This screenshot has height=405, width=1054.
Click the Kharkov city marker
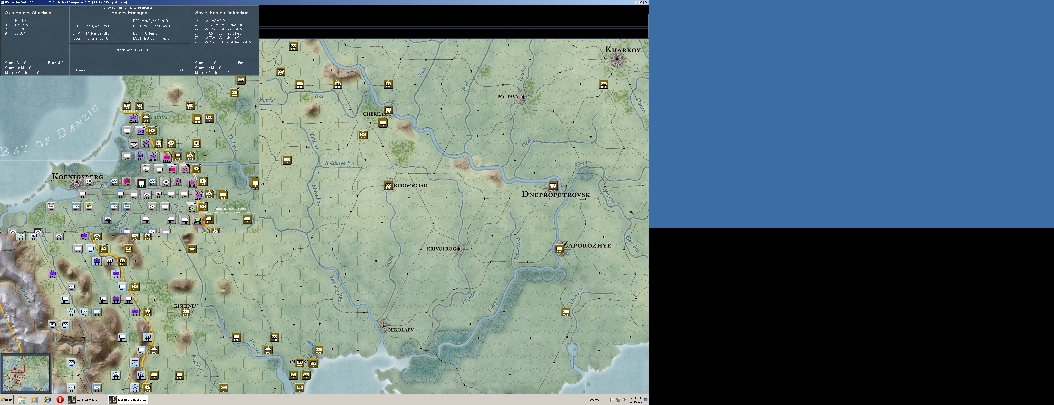[x=617, y=60]
